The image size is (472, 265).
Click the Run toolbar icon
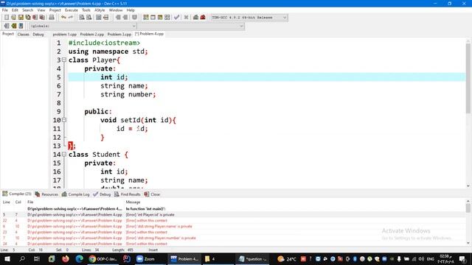[x=153, y=18]
